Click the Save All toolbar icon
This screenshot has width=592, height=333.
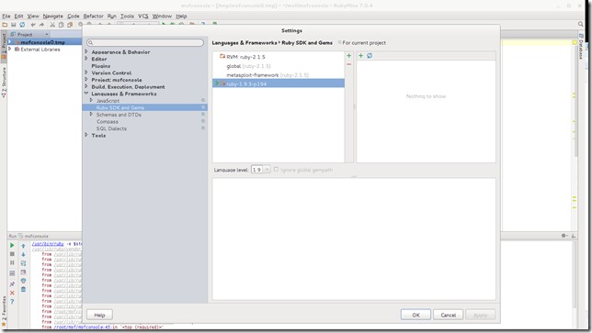point(14,25)
